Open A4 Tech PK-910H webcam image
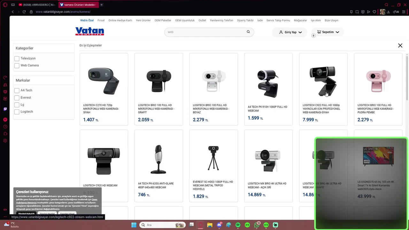The width and height of the screenshot is (409, 230). (268, 84)
